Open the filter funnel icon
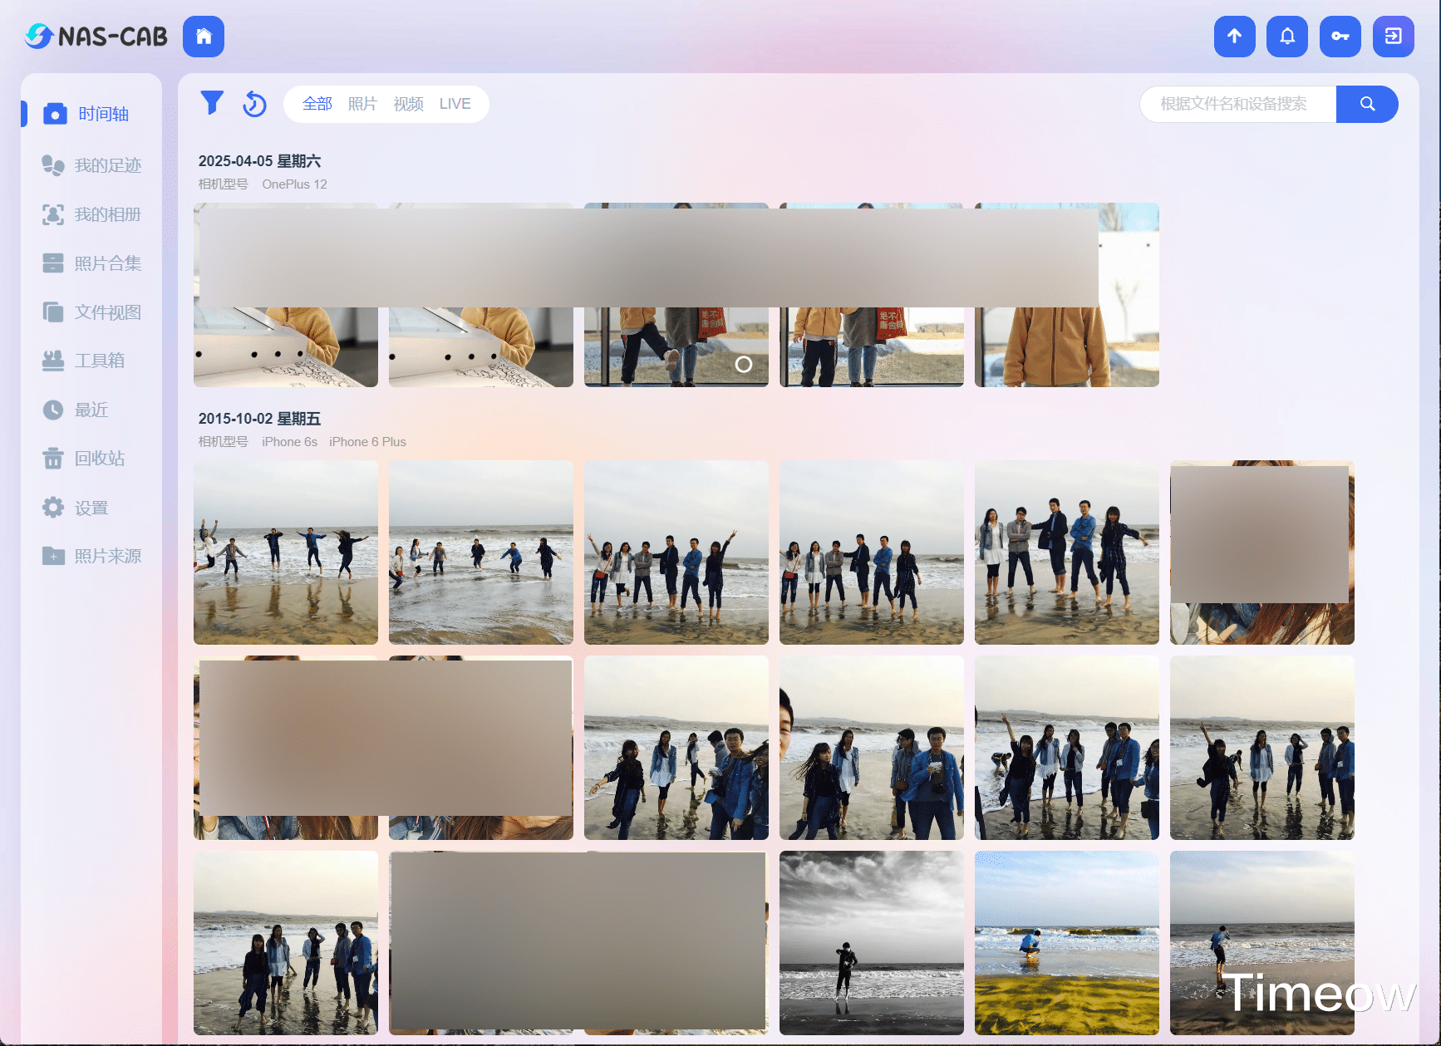The height and width of the screenshot is (1046, 1441). pyautogui.click(x=212, y=103)
